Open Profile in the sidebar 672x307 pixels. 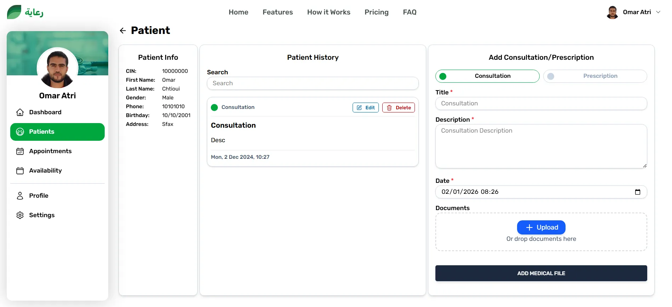pos(57,196)
